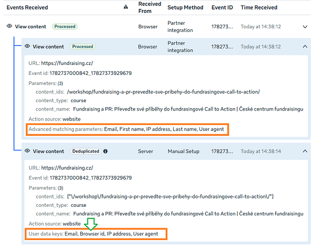This screenshot has width=311, height=248.
Task: Click the User data keys highlighted line
Action: click(x=96, y=234)
